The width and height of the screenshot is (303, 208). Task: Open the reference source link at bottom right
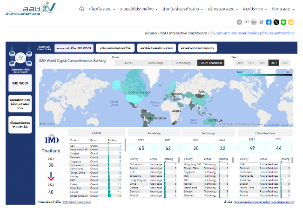[x=264, y=202]
